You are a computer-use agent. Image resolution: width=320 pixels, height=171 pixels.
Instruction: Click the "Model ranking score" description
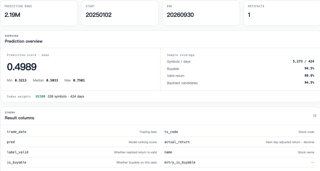(x=143, y=142)
